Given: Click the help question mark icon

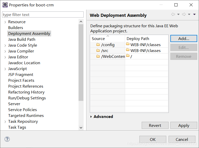Looking at the screenshot, I should click(7, 139).
